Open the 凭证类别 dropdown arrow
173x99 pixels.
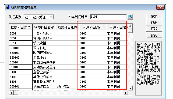click(51, 17)
